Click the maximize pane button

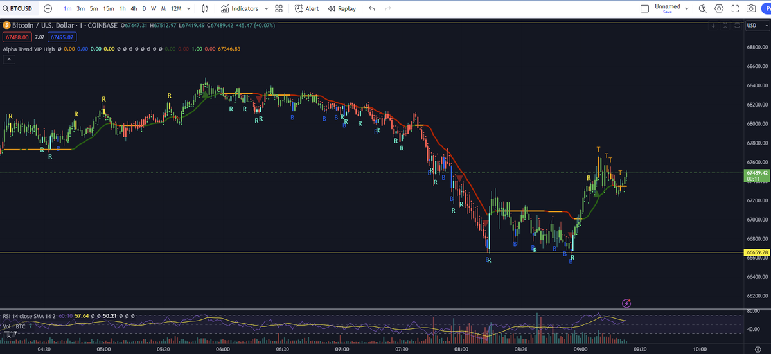click(x=736, y=25)
